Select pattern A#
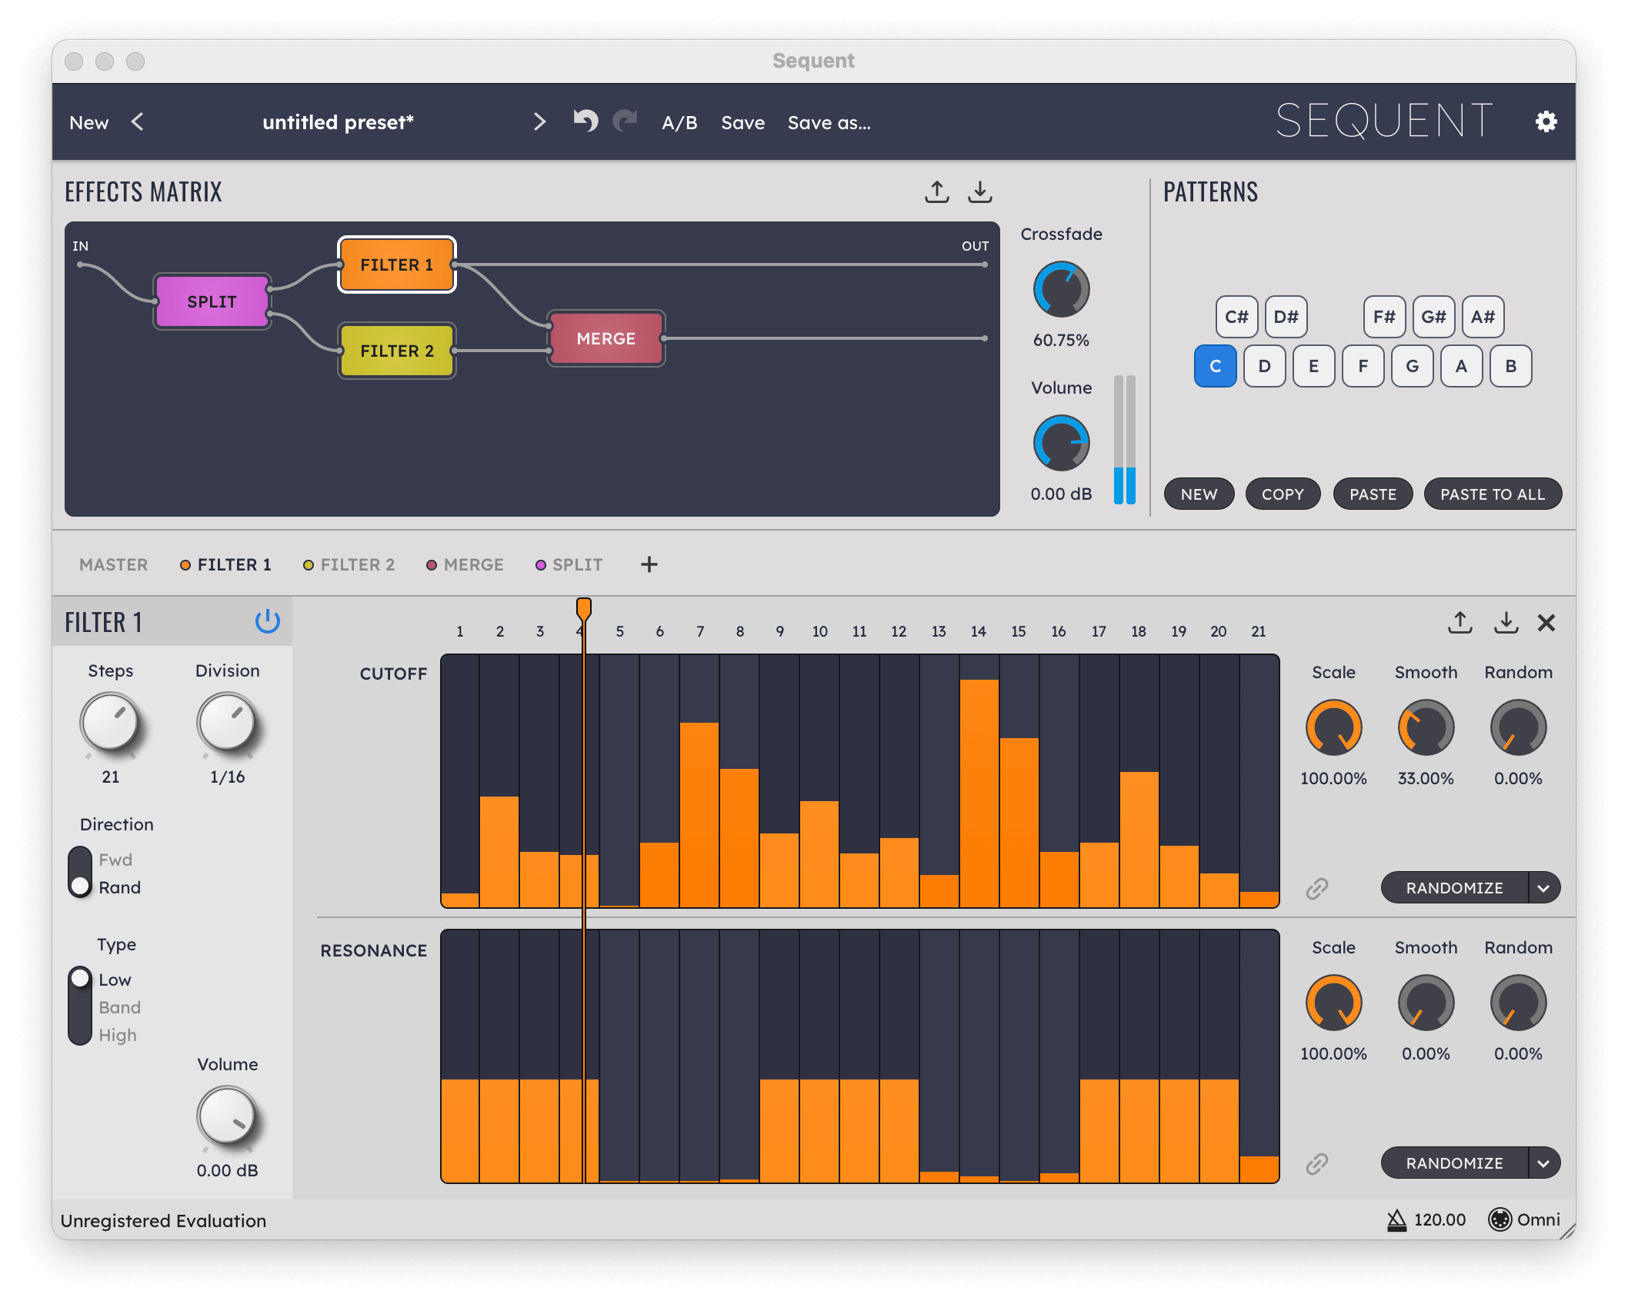1628x1304 pixels. point(1483,317)
